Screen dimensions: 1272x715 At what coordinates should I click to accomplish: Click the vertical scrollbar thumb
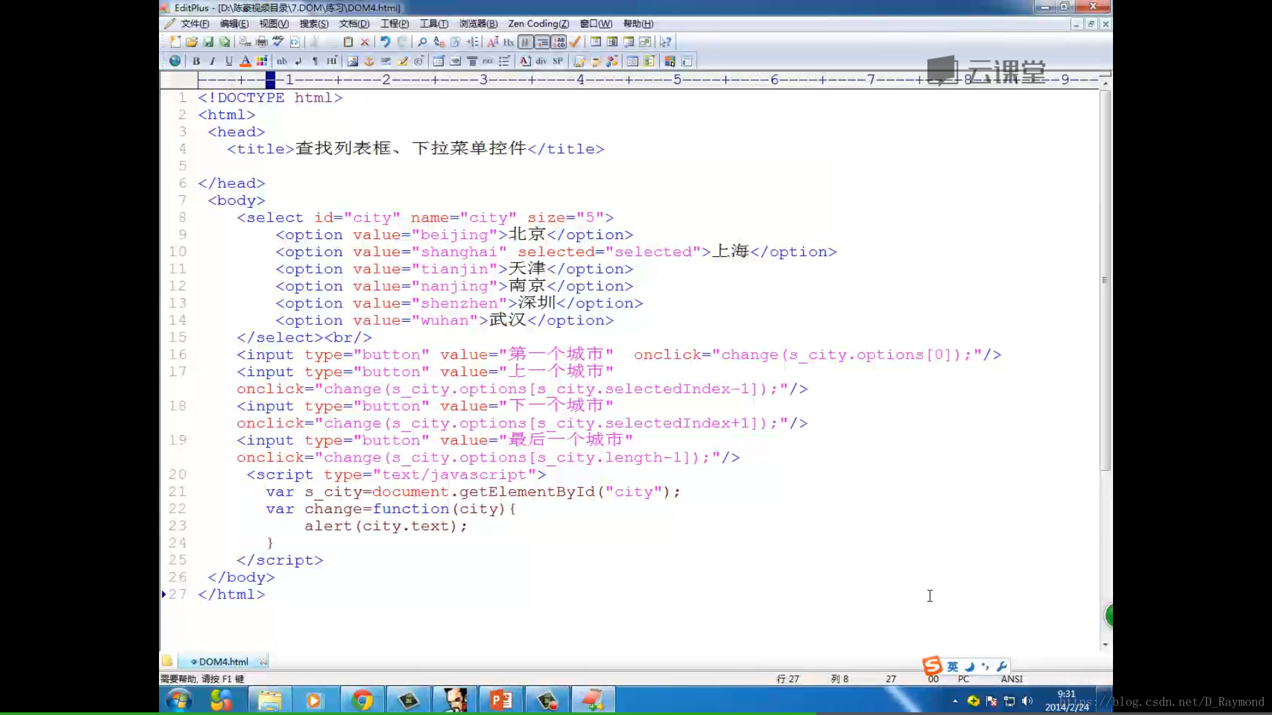point(1105,280)
